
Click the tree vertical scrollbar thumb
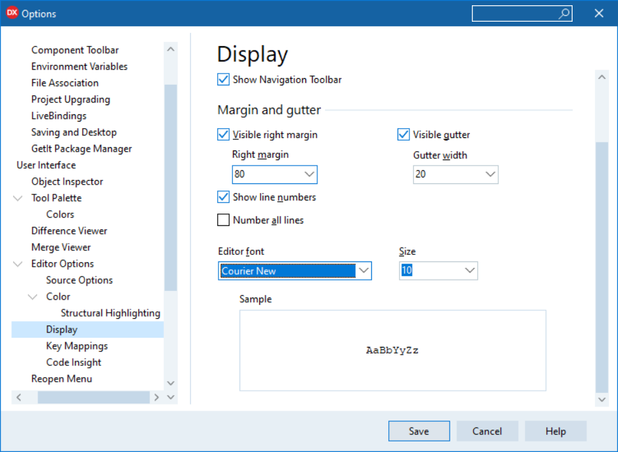(x=170, y=188)
